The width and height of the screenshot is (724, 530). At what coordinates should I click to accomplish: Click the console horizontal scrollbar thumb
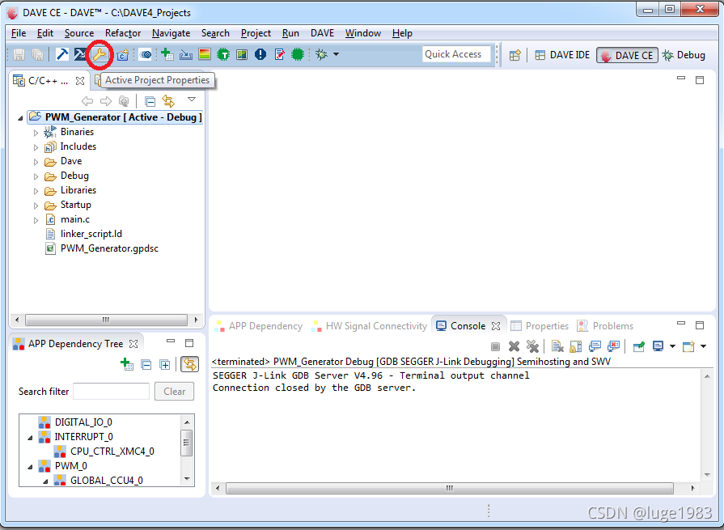(449, 488)
